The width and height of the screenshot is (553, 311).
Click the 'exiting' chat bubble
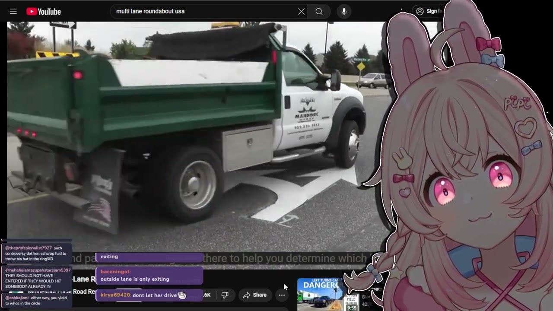click(x=149, y=257)
